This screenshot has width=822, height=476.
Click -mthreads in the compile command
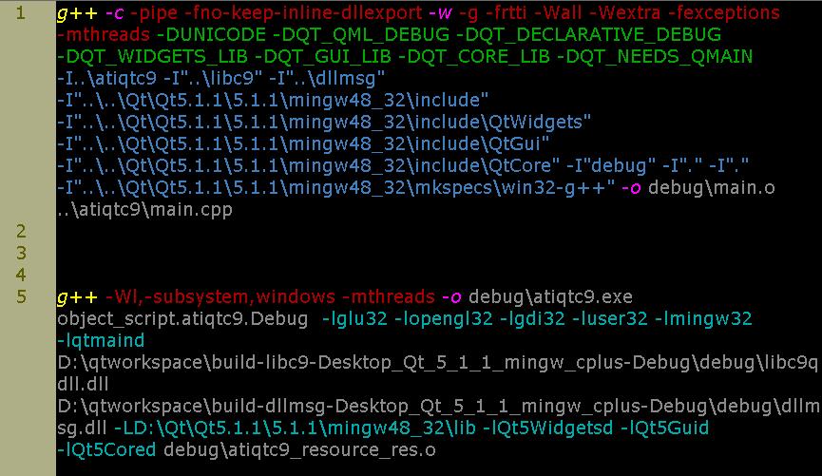[x=104, y=34]
